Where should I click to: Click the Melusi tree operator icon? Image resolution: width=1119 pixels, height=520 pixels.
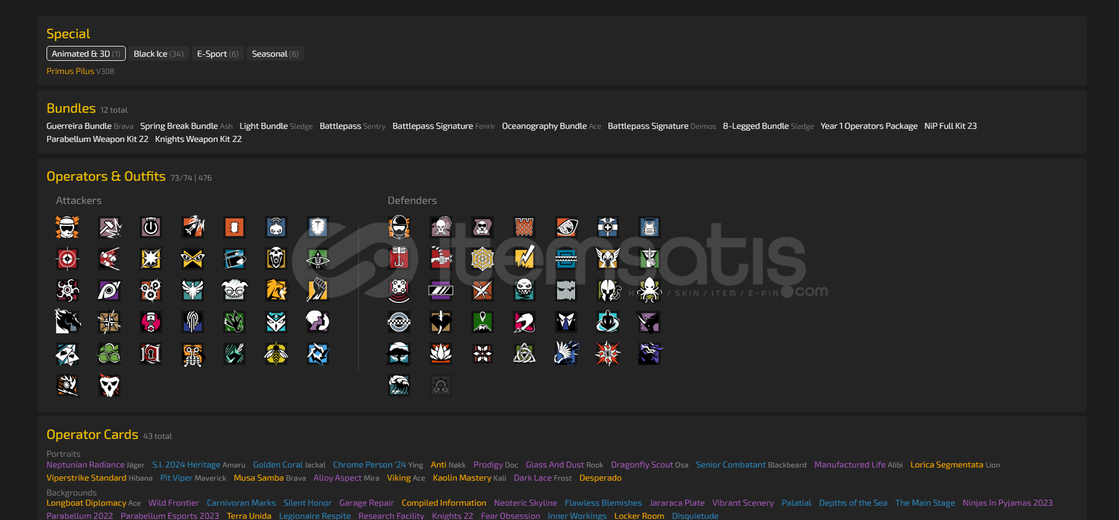(x=399, y=354)
